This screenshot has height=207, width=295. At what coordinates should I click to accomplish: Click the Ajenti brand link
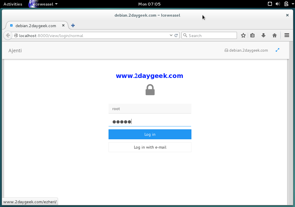(x=15, y=51)
